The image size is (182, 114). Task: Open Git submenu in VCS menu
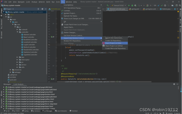pyautogui.click(x=82, y=22)
